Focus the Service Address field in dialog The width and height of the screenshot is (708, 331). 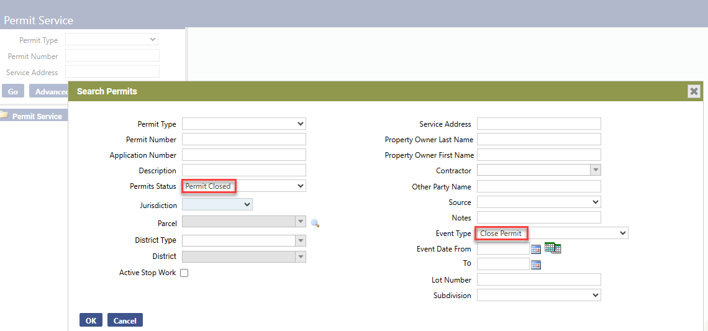538,124
